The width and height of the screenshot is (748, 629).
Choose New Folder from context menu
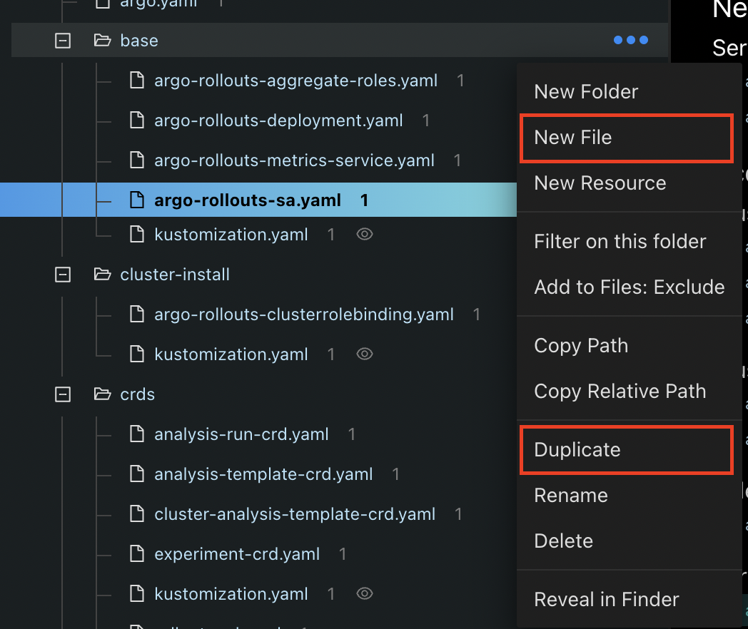click(629, 91)
